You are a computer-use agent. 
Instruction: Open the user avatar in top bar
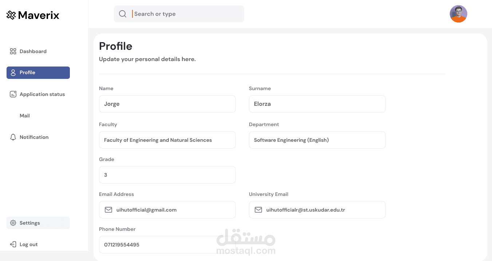[458, 14]
